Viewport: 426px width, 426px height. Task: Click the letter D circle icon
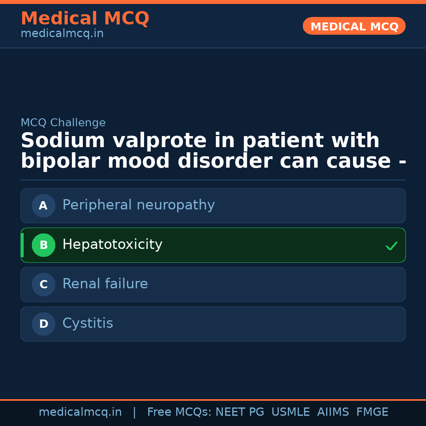43,324
